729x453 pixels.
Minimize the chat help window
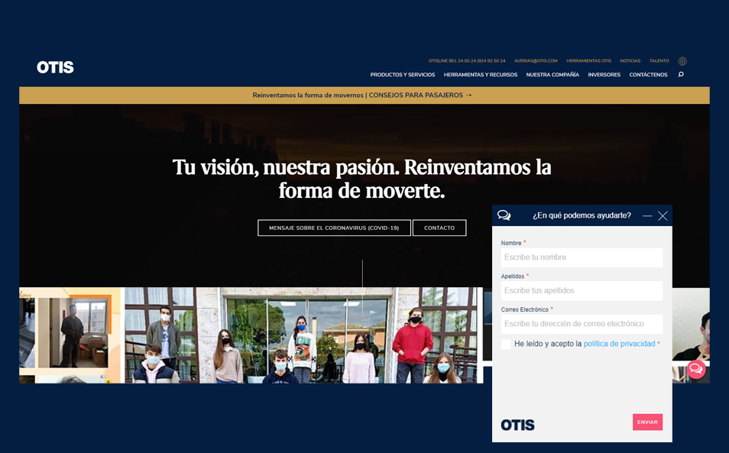[647, 216]
